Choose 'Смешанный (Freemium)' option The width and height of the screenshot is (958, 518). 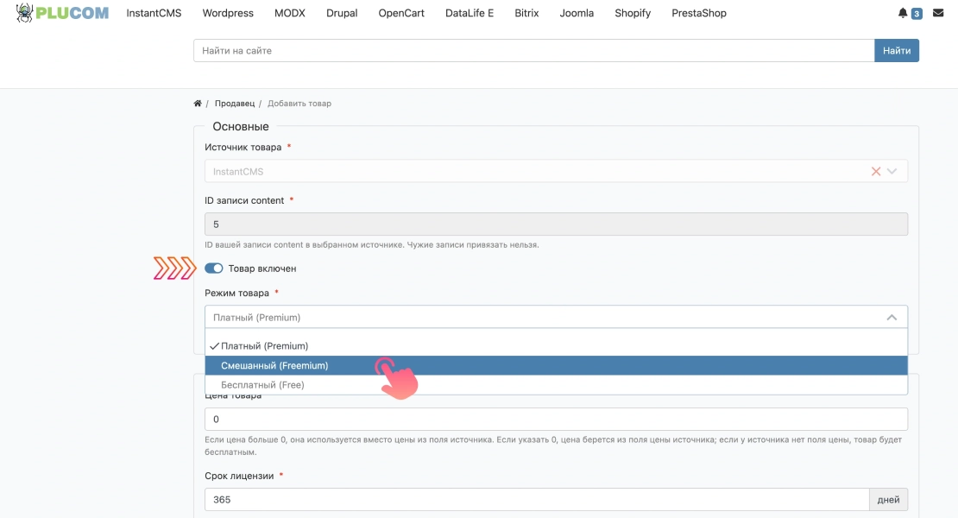coord(556,365)
